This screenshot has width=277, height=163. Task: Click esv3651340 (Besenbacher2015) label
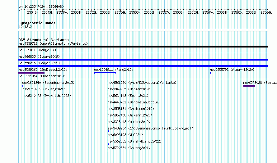pyautogui.click(x=49, y=83)
